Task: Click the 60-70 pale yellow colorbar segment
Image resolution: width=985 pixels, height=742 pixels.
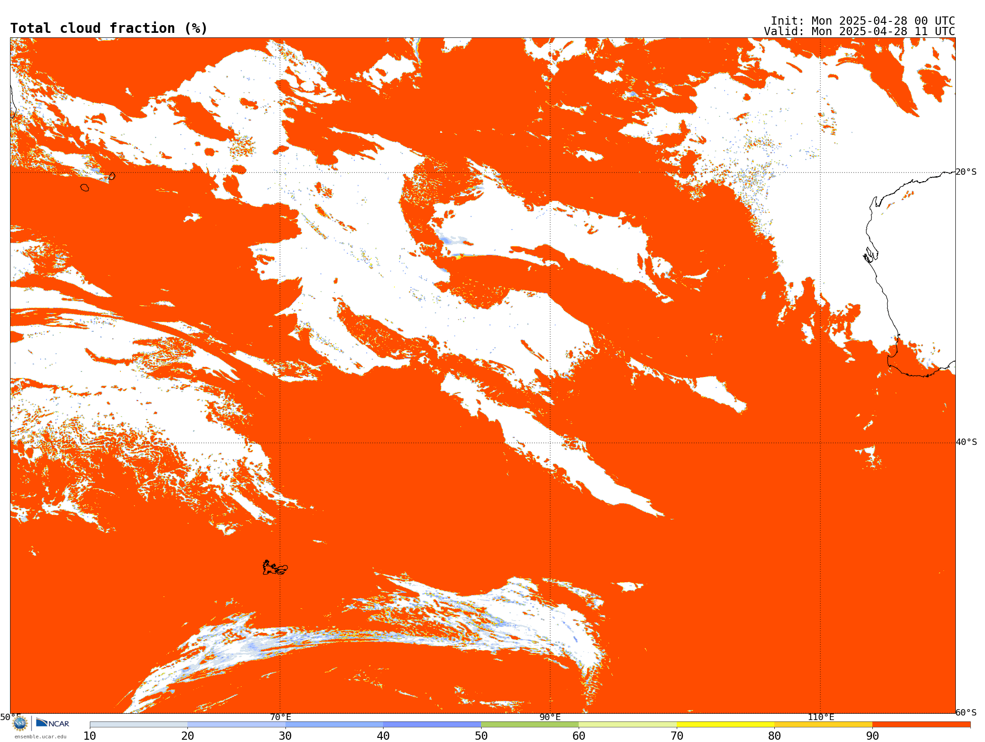Action: click(627, 725)
